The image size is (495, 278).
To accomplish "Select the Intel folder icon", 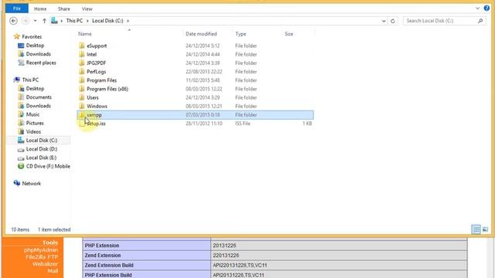I will [82, 54].
